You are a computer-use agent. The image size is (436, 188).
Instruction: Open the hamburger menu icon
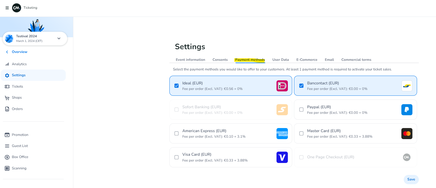(x=7, y=8)
